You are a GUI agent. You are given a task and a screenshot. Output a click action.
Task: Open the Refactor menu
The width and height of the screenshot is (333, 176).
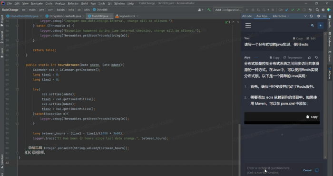(x=73, y=3)
